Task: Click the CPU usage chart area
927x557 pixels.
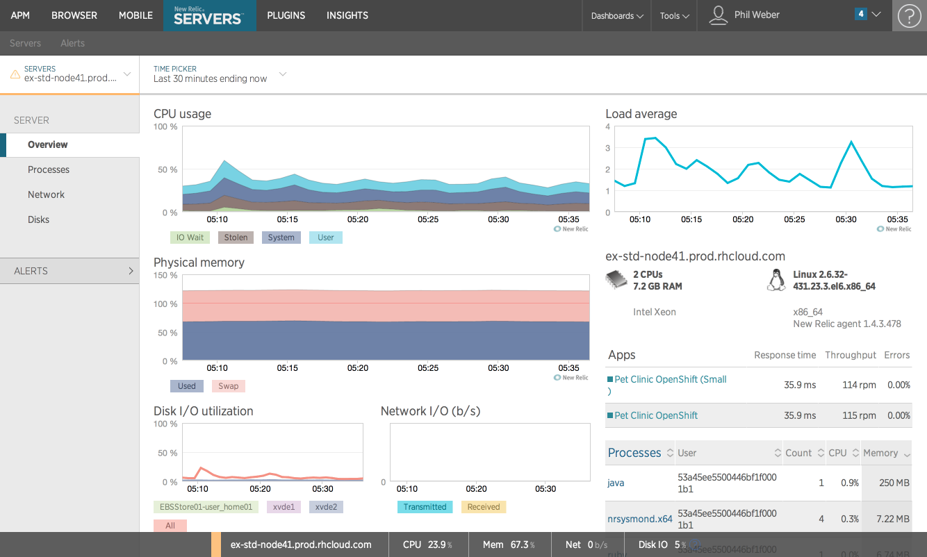Action: [x=386, y=169]
